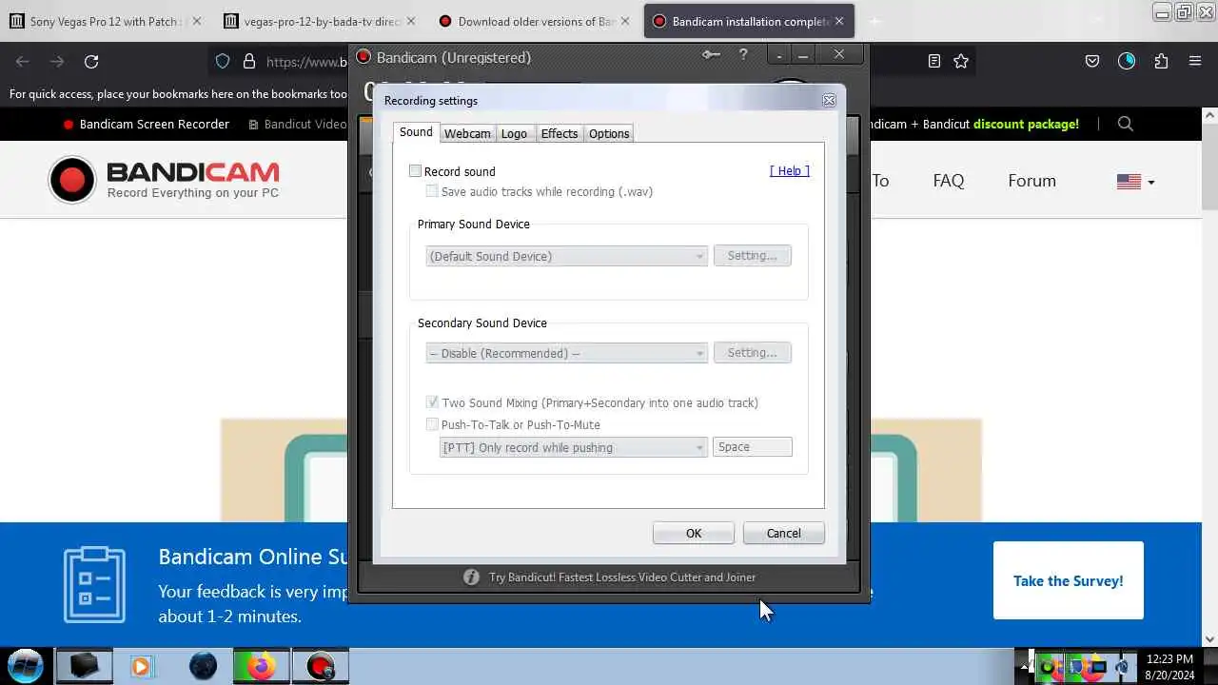Toggle Save audio tracks while recording
Image resolution: width=1218 pixels, height=685 pixels.
tap(432, 191)
